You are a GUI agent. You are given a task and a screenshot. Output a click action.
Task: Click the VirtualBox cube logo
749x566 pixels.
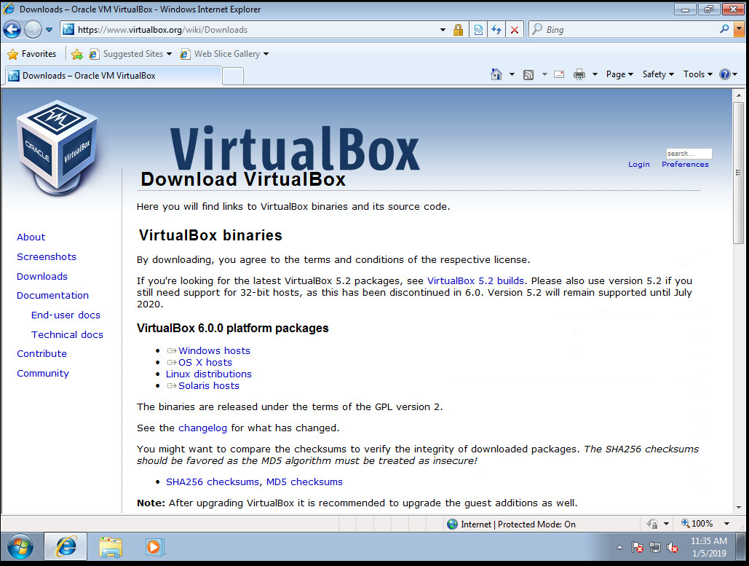(58, 148)
